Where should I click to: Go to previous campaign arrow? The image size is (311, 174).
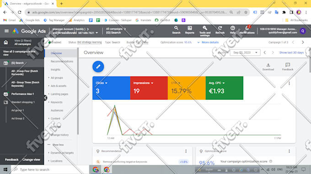click(293, 42)
